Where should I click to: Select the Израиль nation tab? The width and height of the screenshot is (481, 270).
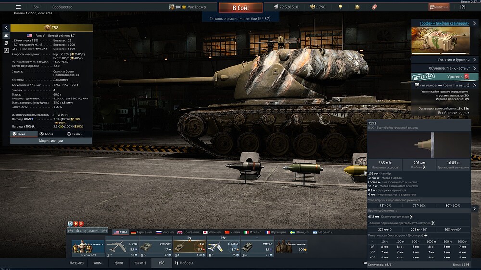pyautogui.click(x=322, y=233)
